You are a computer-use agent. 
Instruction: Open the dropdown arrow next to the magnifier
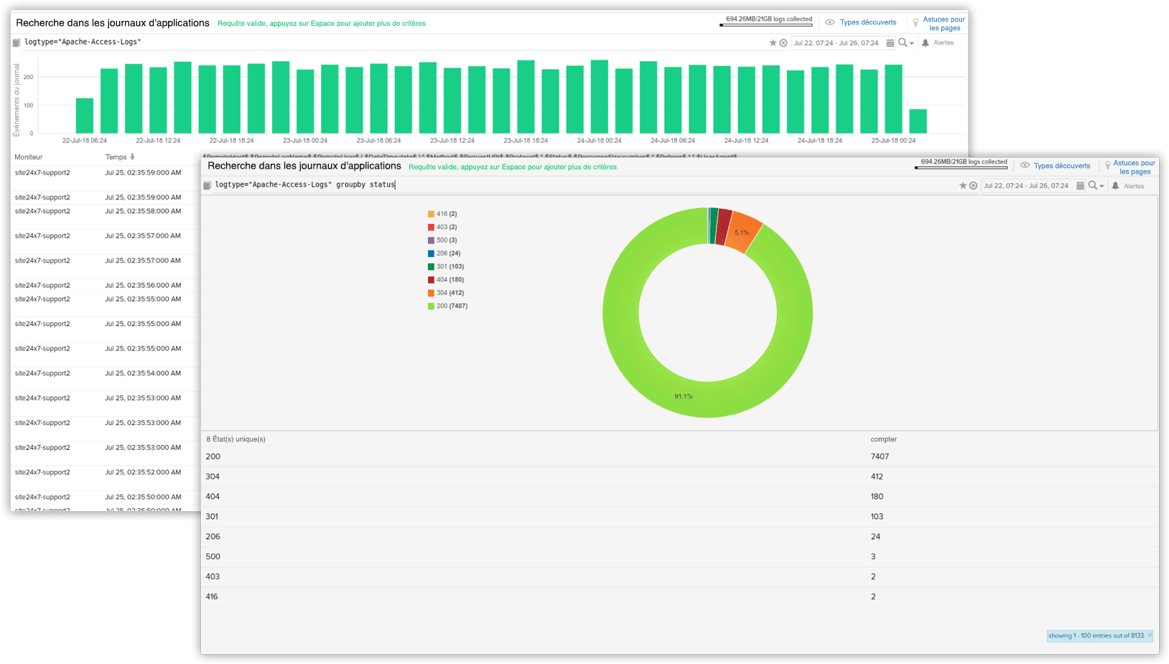pos(1101,185)
